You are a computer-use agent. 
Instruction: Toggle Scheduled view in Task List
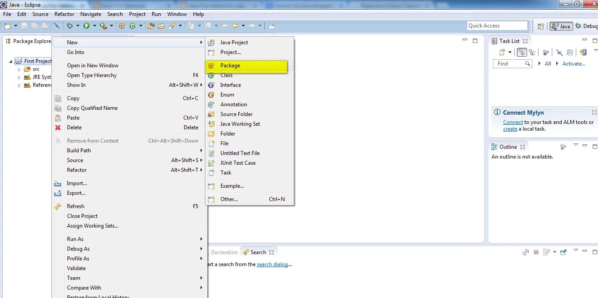pyautogui.click(x=532, y=52)
